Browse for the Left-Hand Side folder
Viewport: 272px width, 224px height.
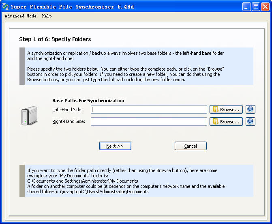pos(226,110)
